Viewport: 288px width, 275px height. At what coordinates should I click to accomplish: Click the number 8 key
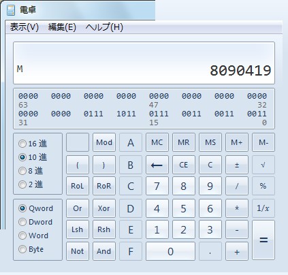[184, 186]
